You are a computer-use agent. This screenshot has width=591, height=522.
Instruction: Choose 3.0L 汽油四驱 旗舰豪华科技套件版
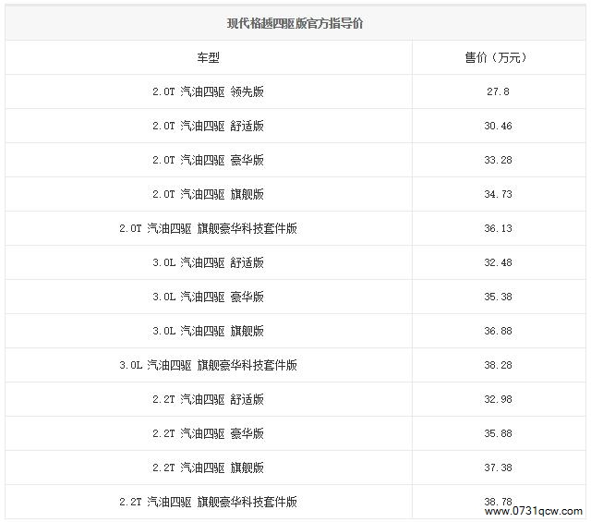208,365
